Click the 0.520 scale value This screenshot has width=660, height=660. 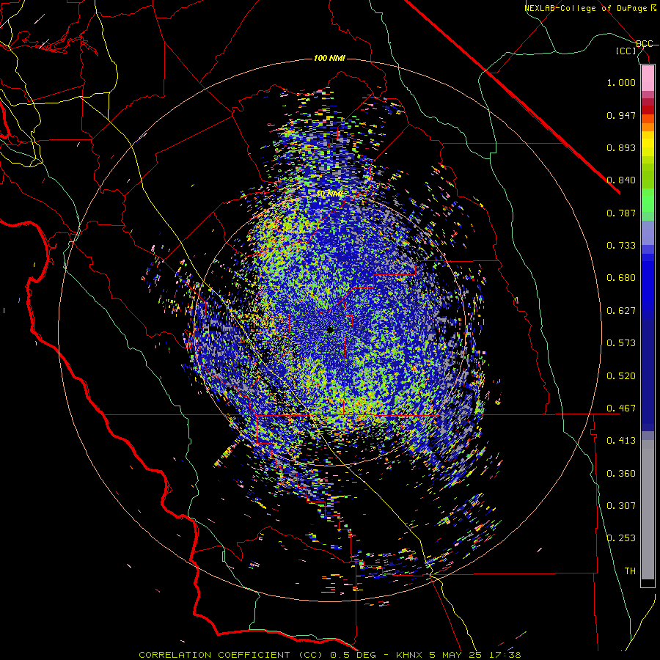pyautogui.click(x=621, y=376)
